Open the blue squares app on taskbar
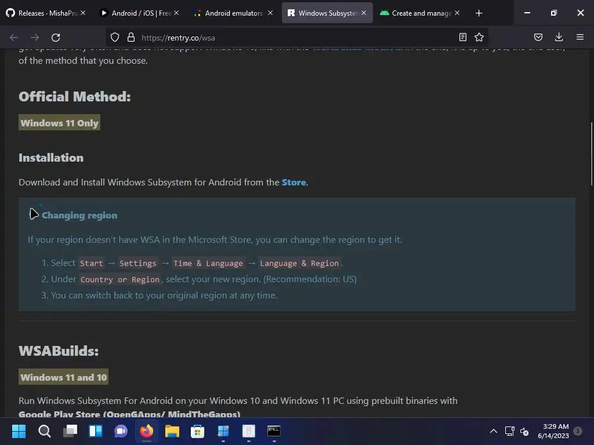Image resolution: width=594 pixels, height=445 pixels. [223, 431]
